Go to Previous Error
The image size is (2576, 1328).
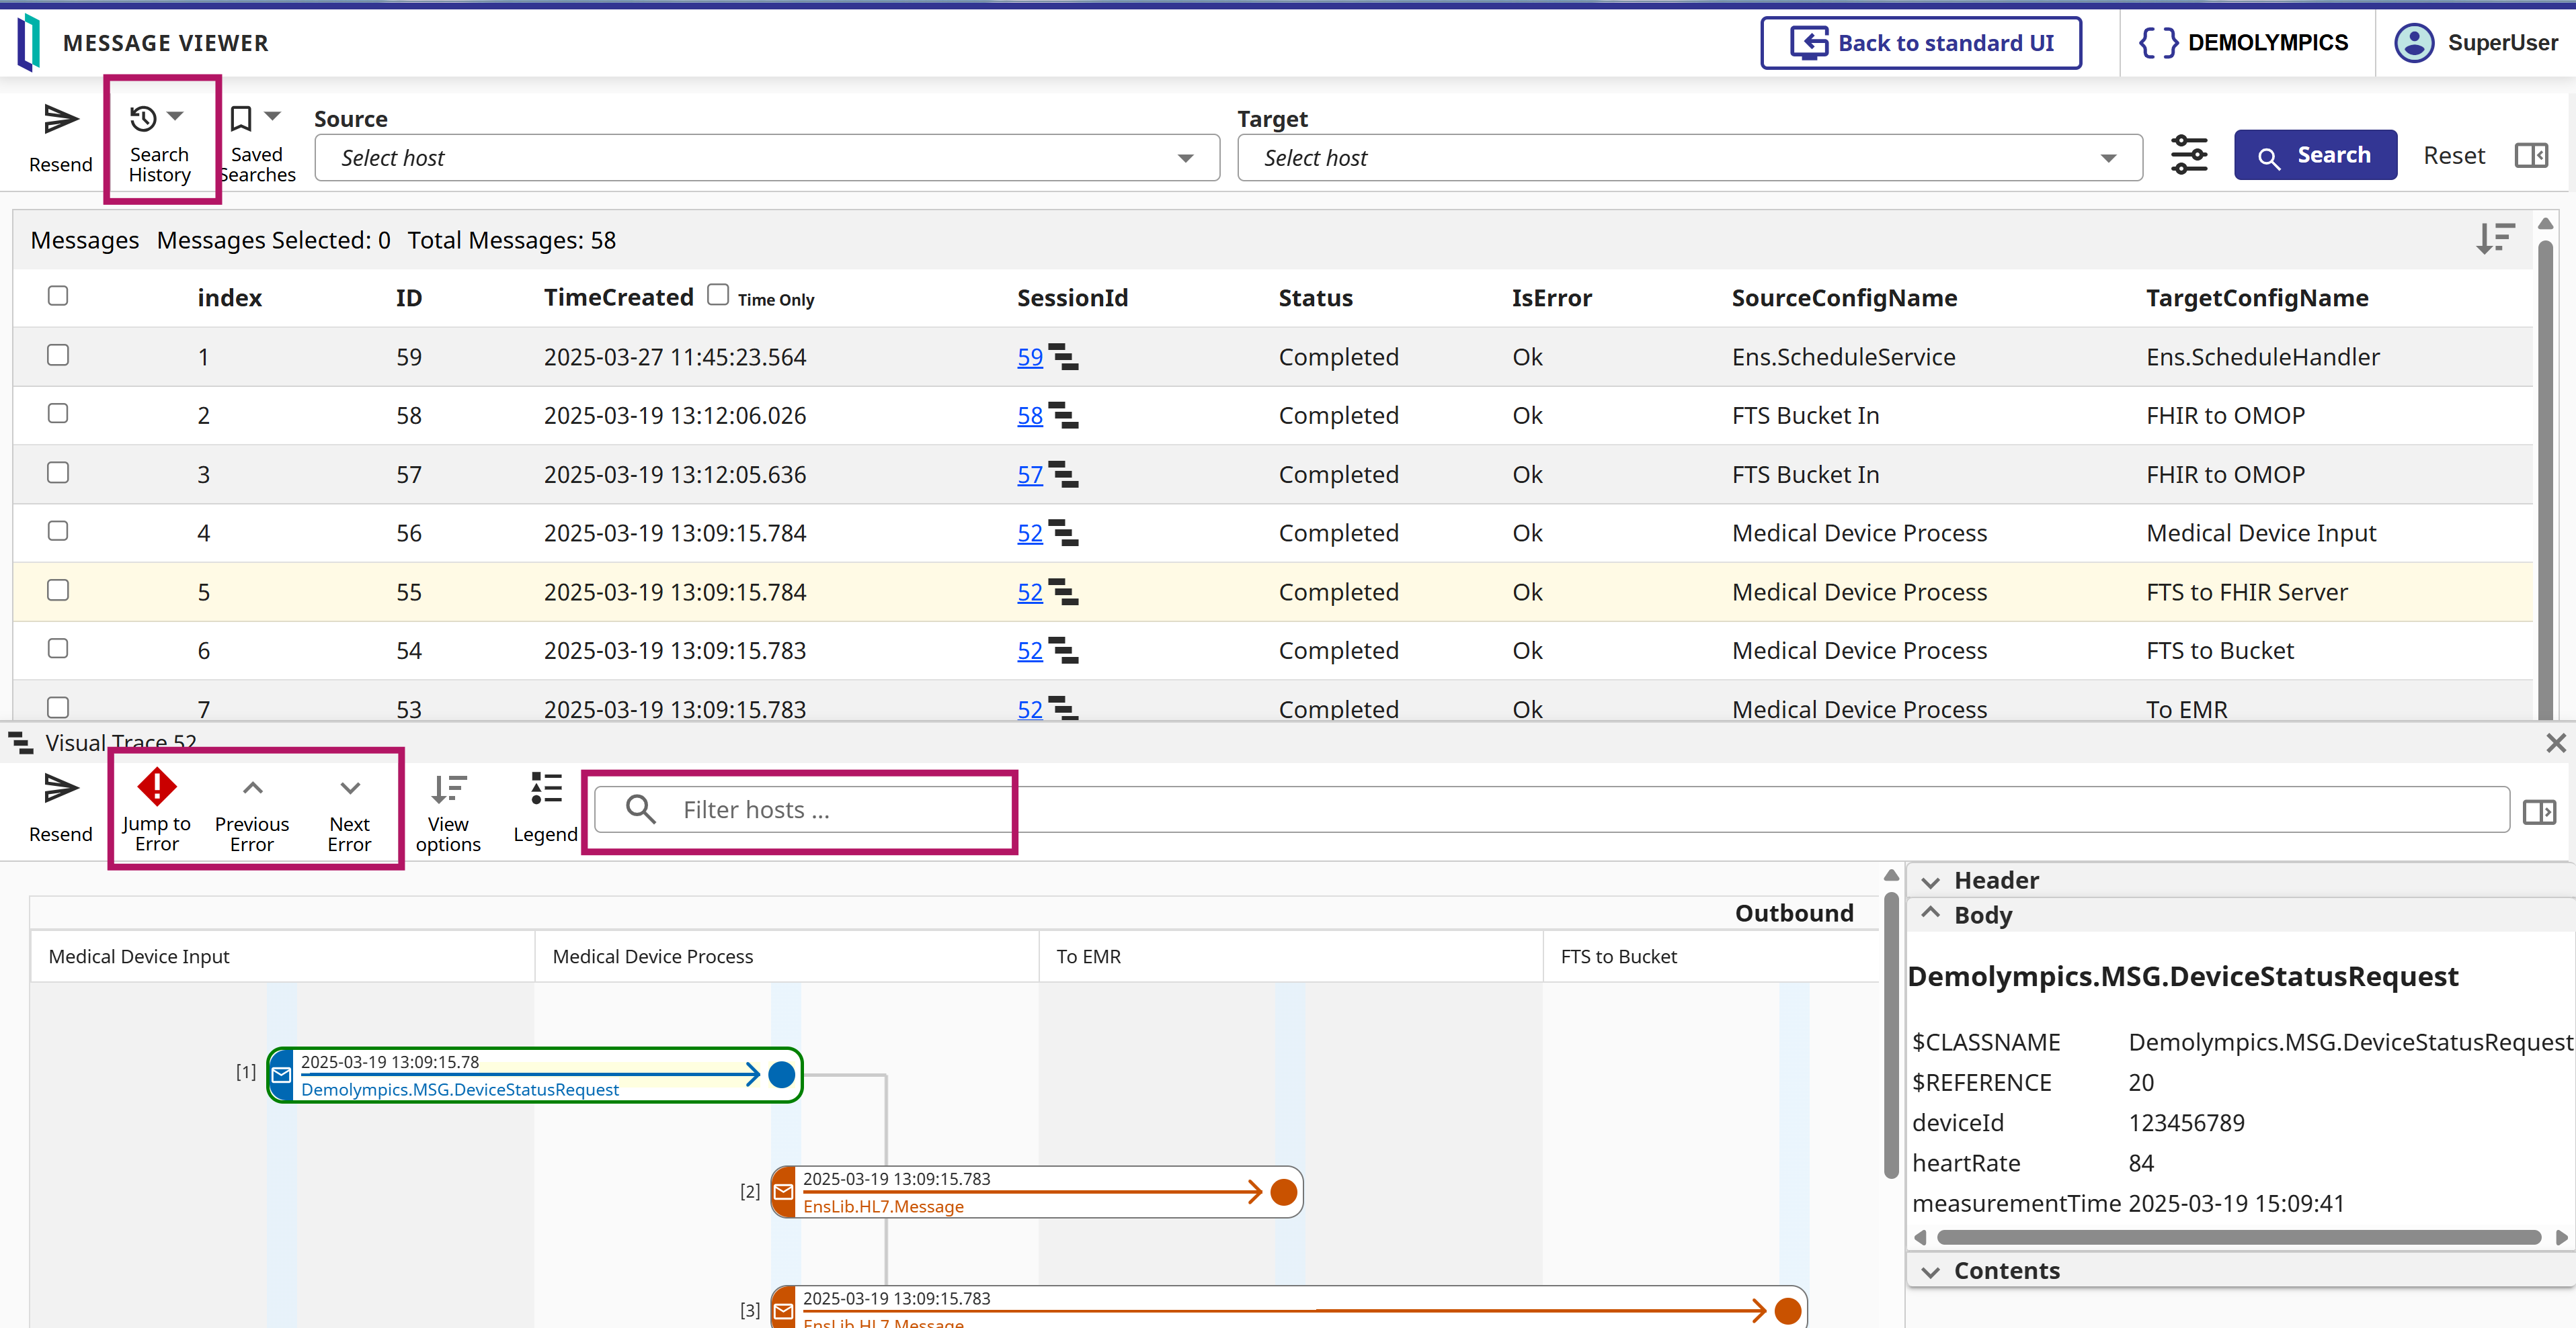(x=252, y=789)
